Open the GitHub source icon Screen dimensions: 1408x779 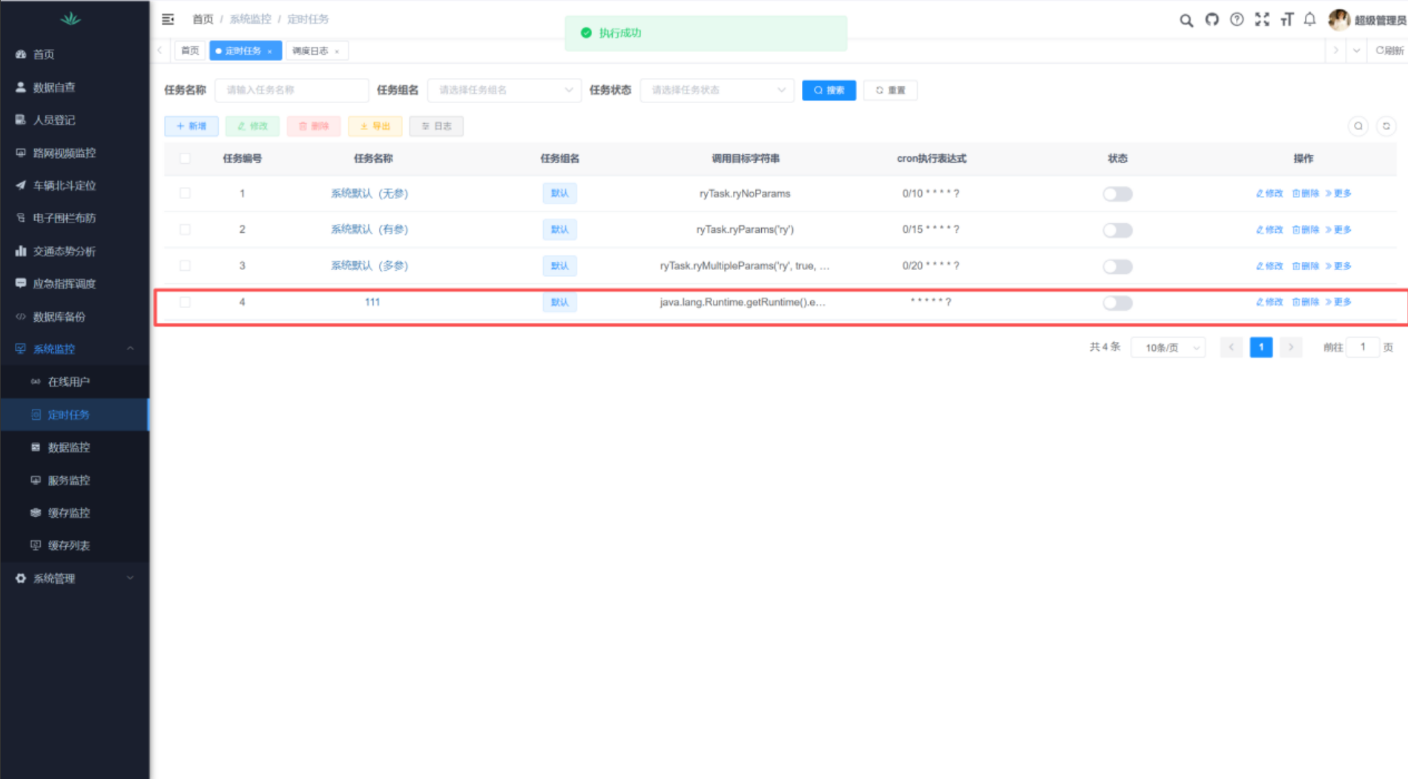1211,20
